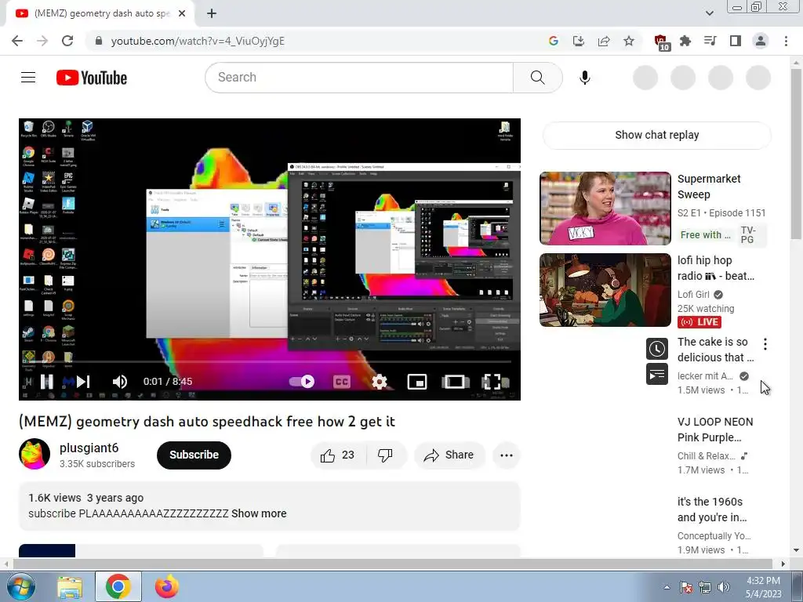
Task: Open ad blocker extension showing 10
Action: (661, 42)
